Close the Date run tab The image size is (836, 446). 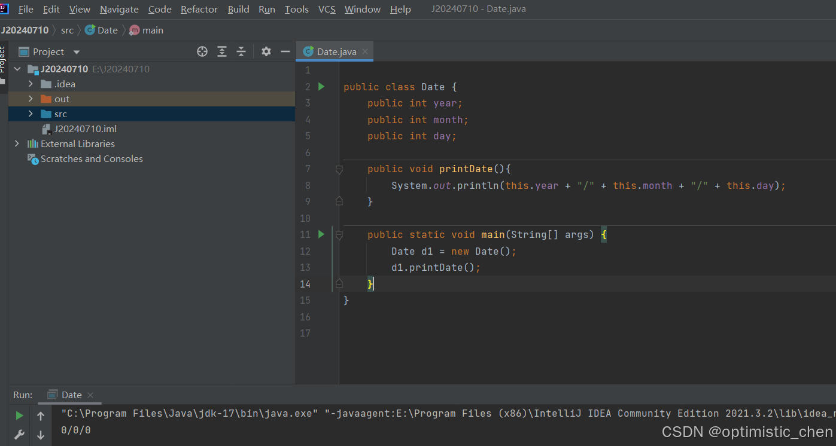[90, 395]
